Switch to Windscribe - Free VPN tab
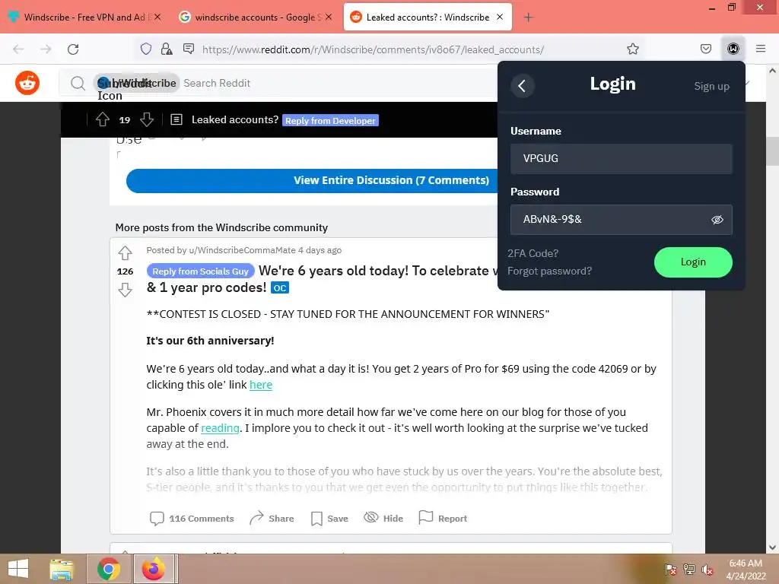Image resolution: width=779 pixels, height=584 pixels. 84,17
